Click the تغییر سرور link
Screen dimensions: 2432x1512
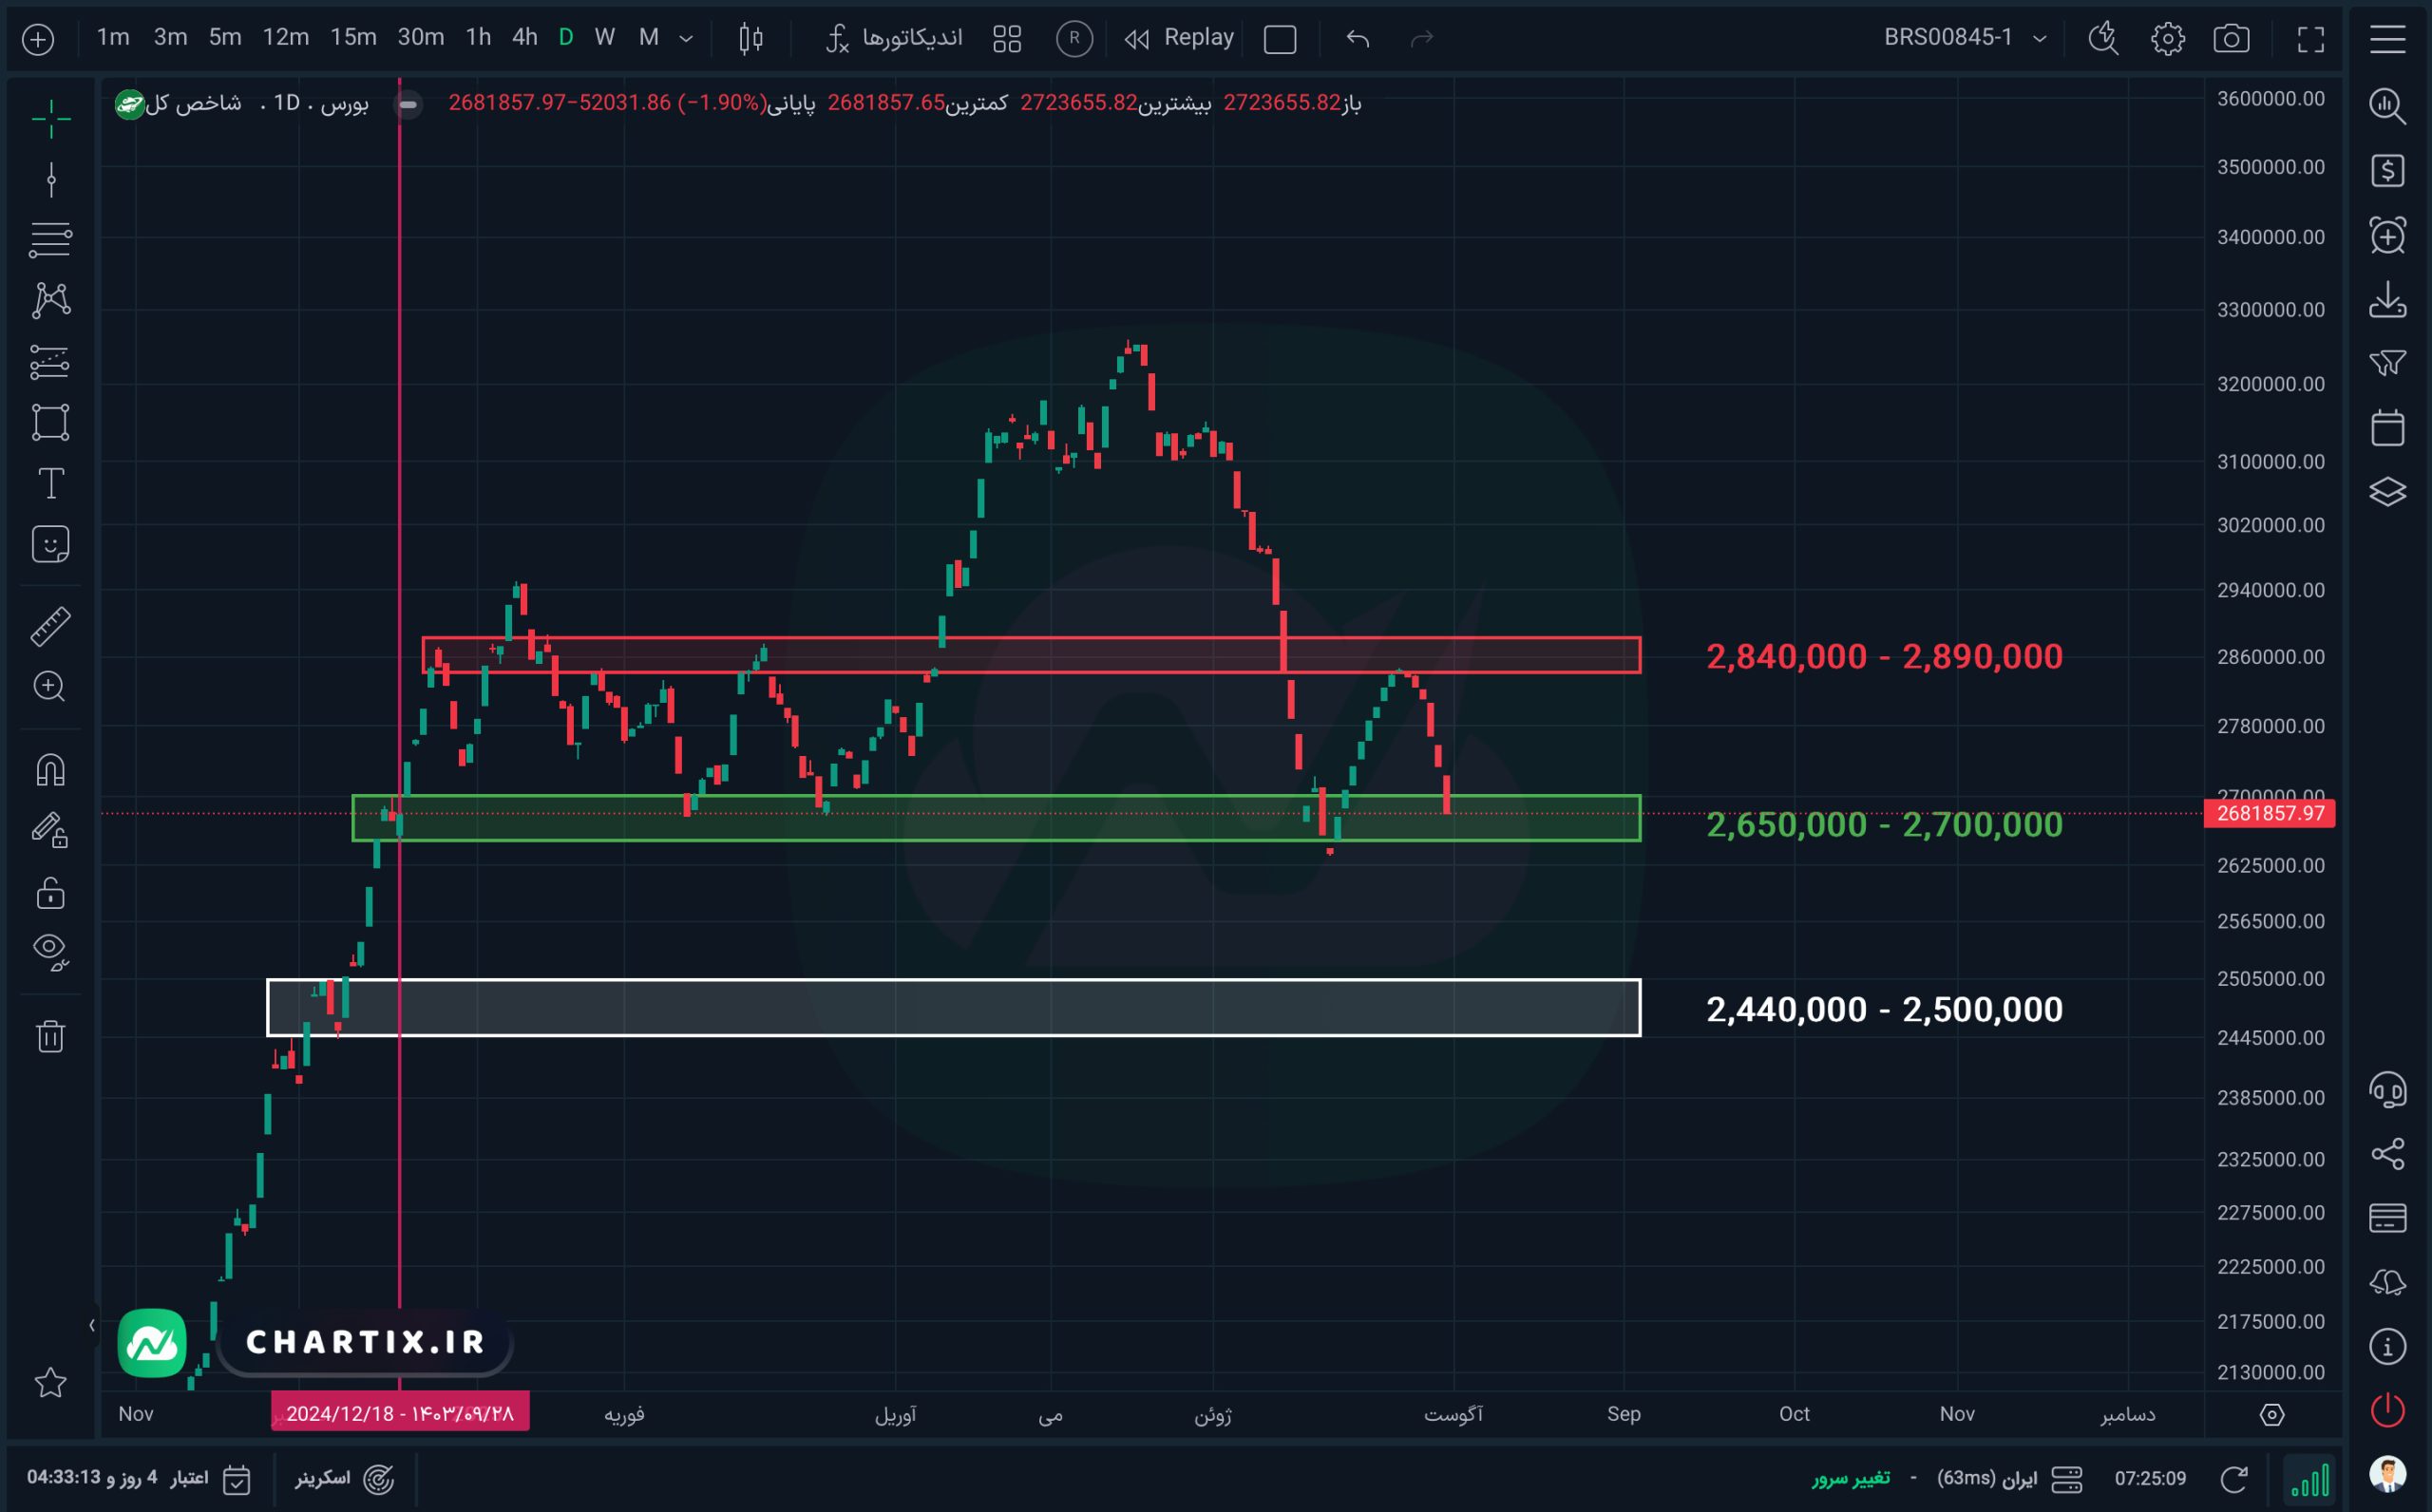pos(1850,1478)
